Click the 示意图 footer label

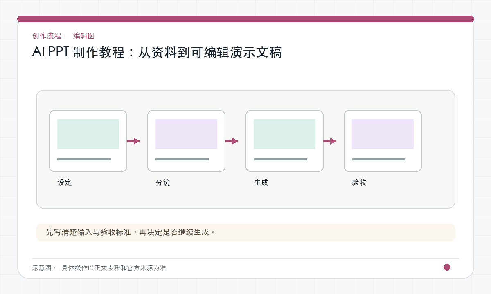click(42, 268)
